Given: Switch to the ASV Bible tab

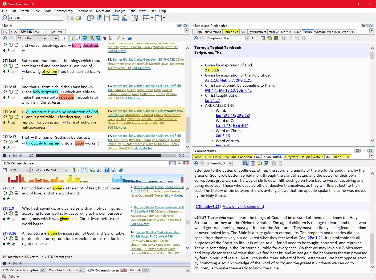Looking at the screenshot, I should 37,32.
